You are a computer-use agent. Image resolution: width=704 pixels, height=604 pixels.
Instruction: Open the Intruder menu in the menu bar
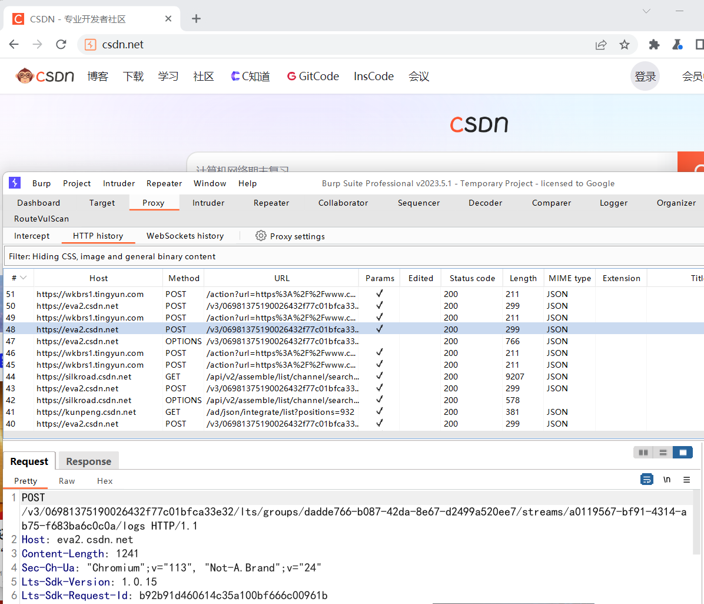[x=118, y=183]
